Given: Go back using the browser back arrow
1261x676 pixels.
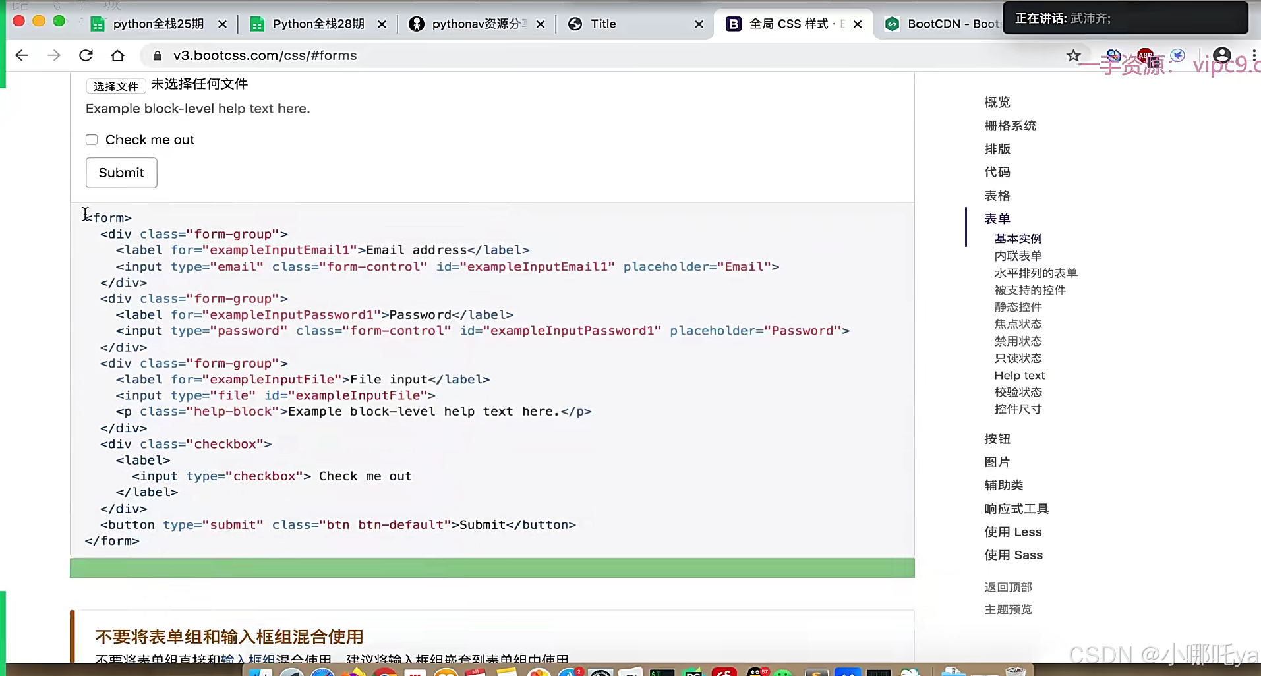Looking at the screenshot, I should click(22, 55).
